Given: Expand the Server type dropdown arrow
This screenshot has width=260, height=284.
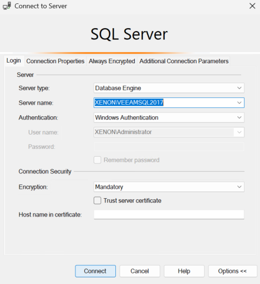Looking at the screenshot, I should pyautogui.click(x=239, y=88).
